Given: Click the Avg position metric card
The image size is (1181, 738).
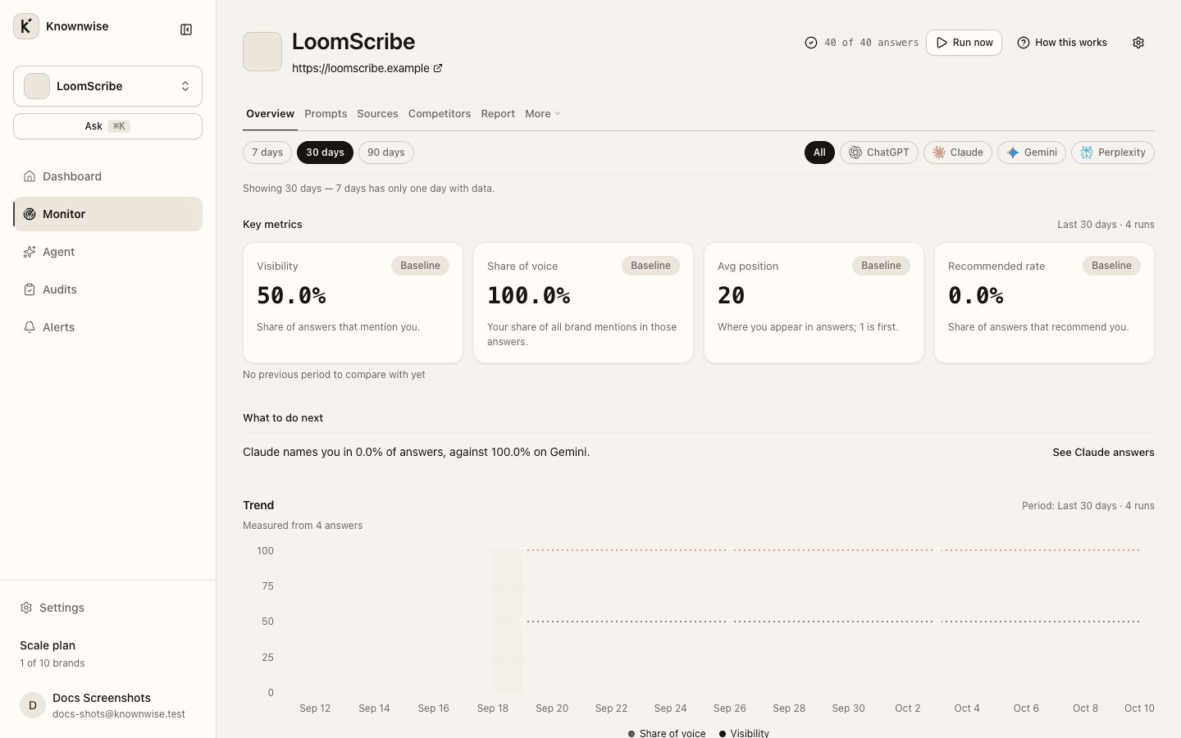Looking at the screenshot, I should [814, 303].
